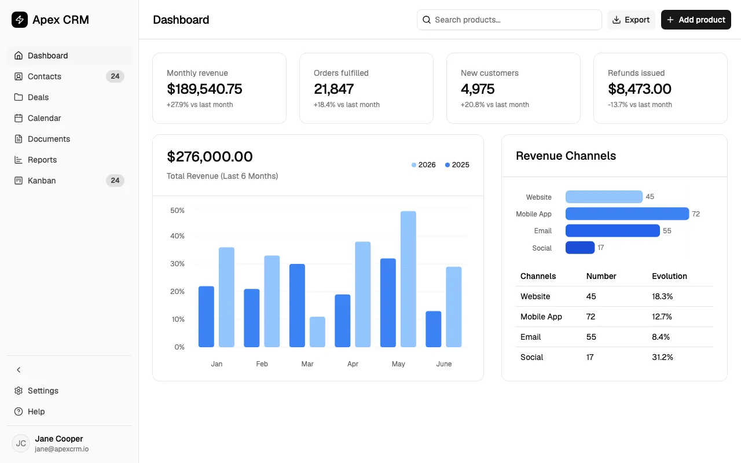This screenshot has width=741, height=463.
Task: Click the Dashboard home icon in sidebar
Action: (19, 56)
